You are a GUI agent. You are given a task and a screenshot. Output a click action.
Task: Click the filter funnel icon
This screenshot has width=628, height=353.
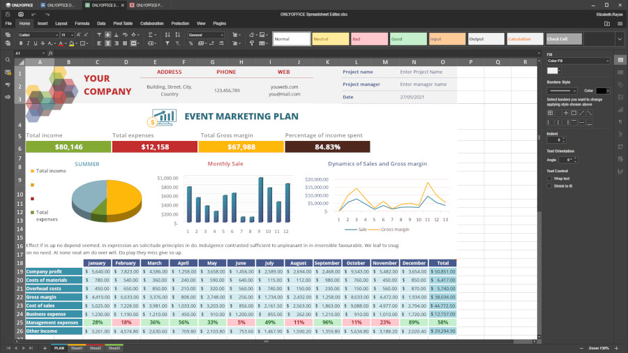(167, 43)
